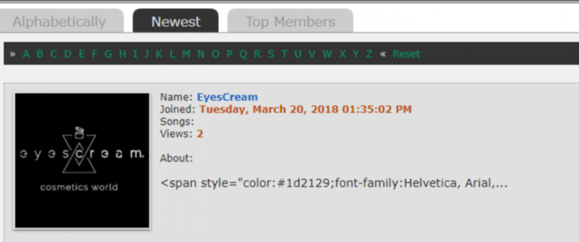
Task: Filter members by letter A
Action: point(26,54)
